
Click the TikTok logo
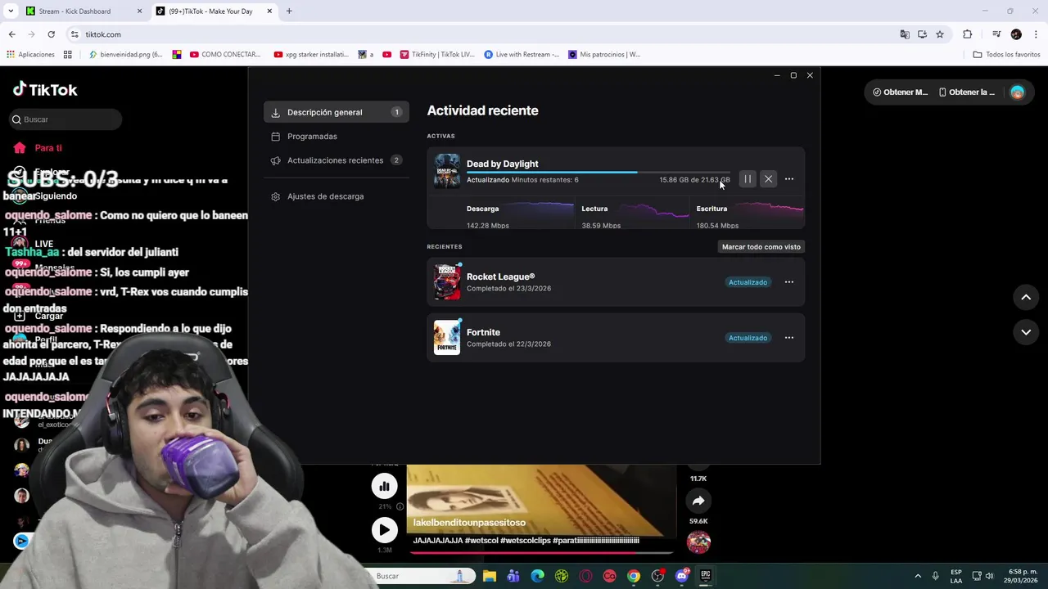pyautogui.click(x=46, y=89)
